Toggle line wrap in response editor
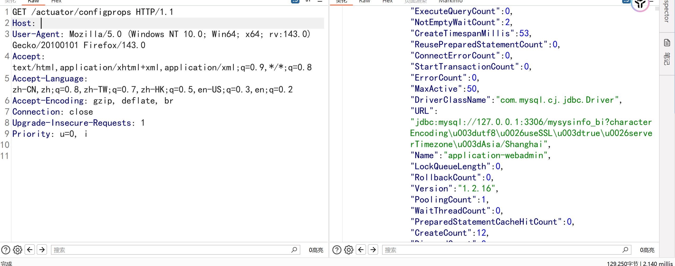This screenshot has width=675, height=266. [626, 1]
